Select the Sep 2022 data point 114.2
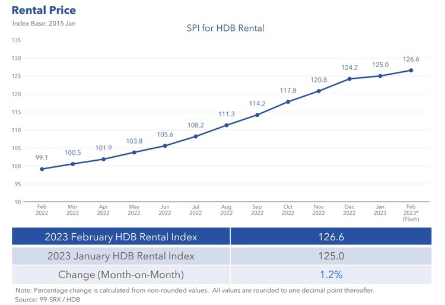The width and height of the screenshot is (445, 305). tap(257, 115)
